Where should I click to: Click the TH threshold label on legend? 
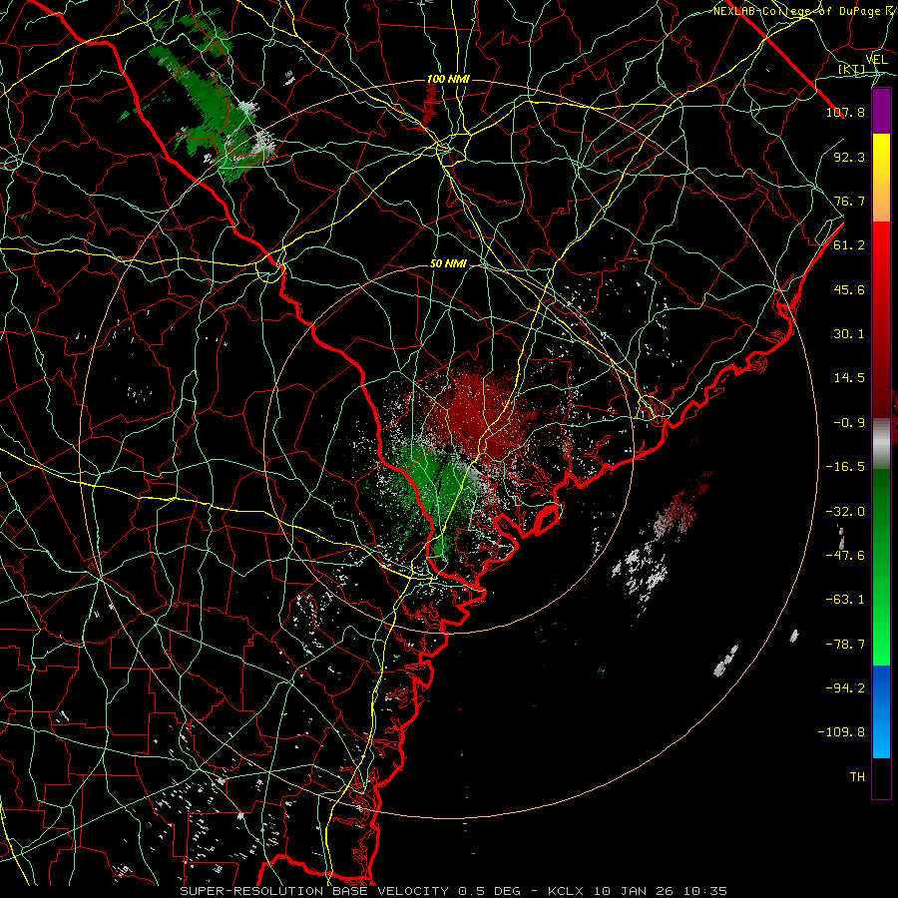click(x=857, y=777)
